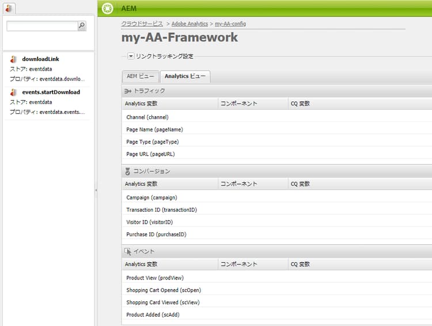Click component column header in traffic table
This screenshot has height=326, width=432.
pos(253,103)
